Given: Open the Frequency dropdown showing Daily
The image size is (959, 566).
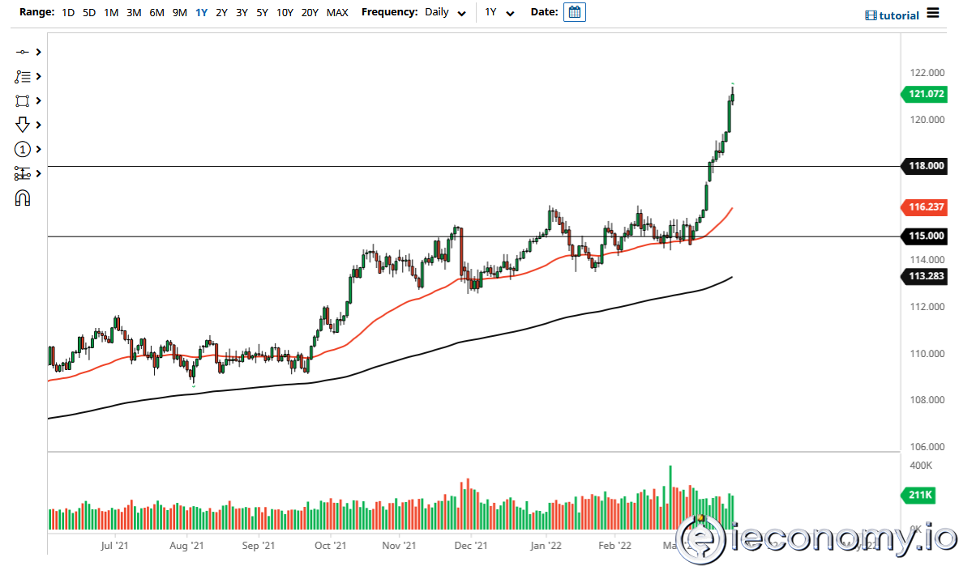Looking at the screenshot, I should click(x=445, y=12).
